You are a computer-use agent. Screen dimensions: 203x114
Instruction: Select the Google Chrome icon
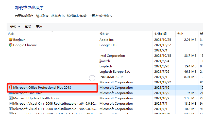(10, 45)
